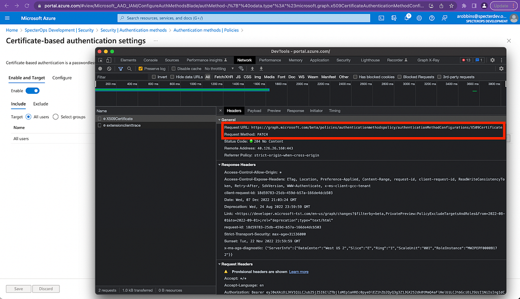Check the Blocked Requests checkbox
This screenshot has height=299, width=520.
[400, 77]
